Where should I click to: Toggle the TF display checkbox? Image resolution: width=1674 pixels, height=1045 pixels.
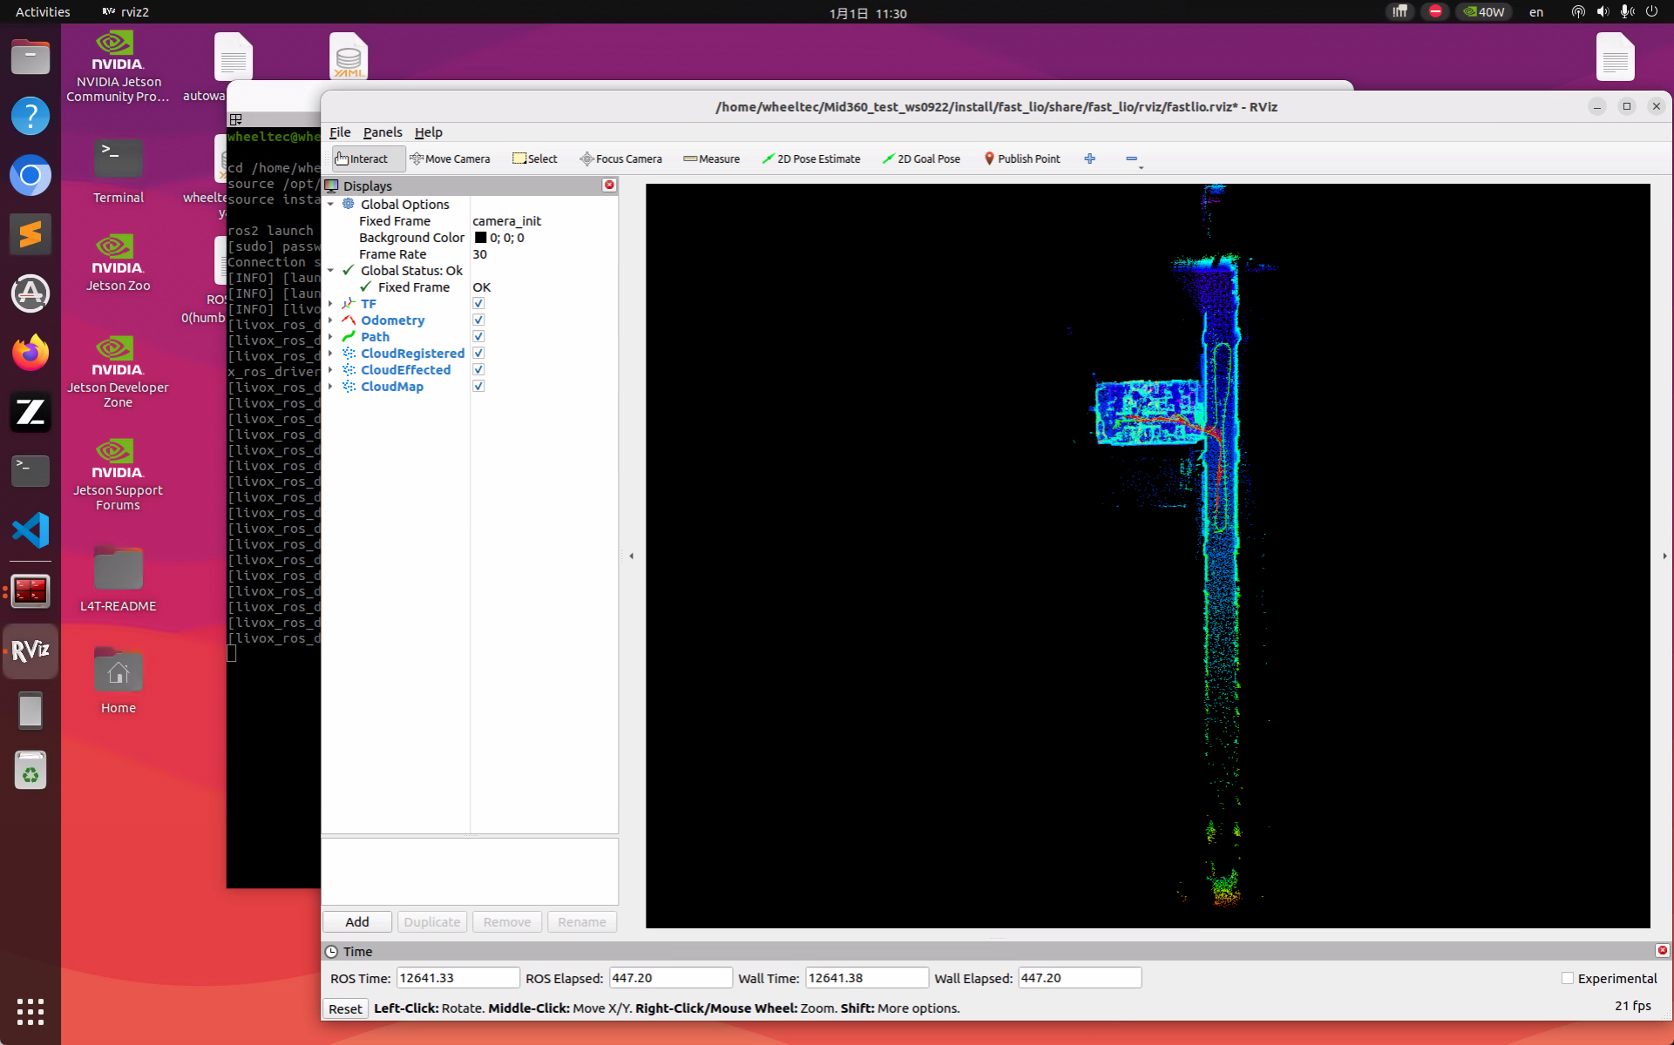[x=478, y=303]
